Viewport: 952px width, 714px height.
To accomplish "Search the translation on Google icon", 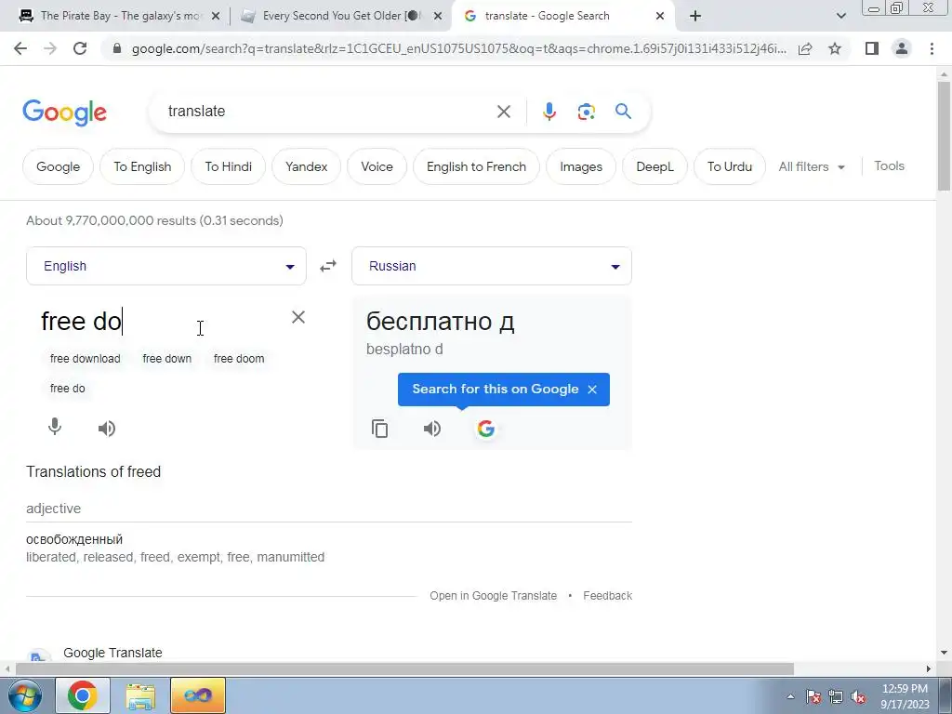I will coord(485,429).
